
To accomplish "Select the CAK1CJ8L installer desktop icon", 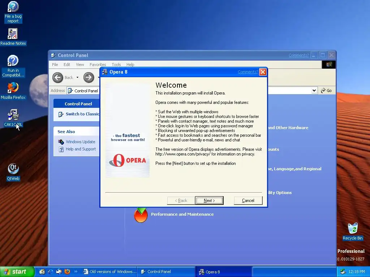I will pos(13,118).
